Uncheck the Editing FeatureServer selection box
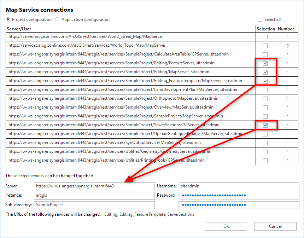This screenshot has width=304, height=238. coord(266,63)
